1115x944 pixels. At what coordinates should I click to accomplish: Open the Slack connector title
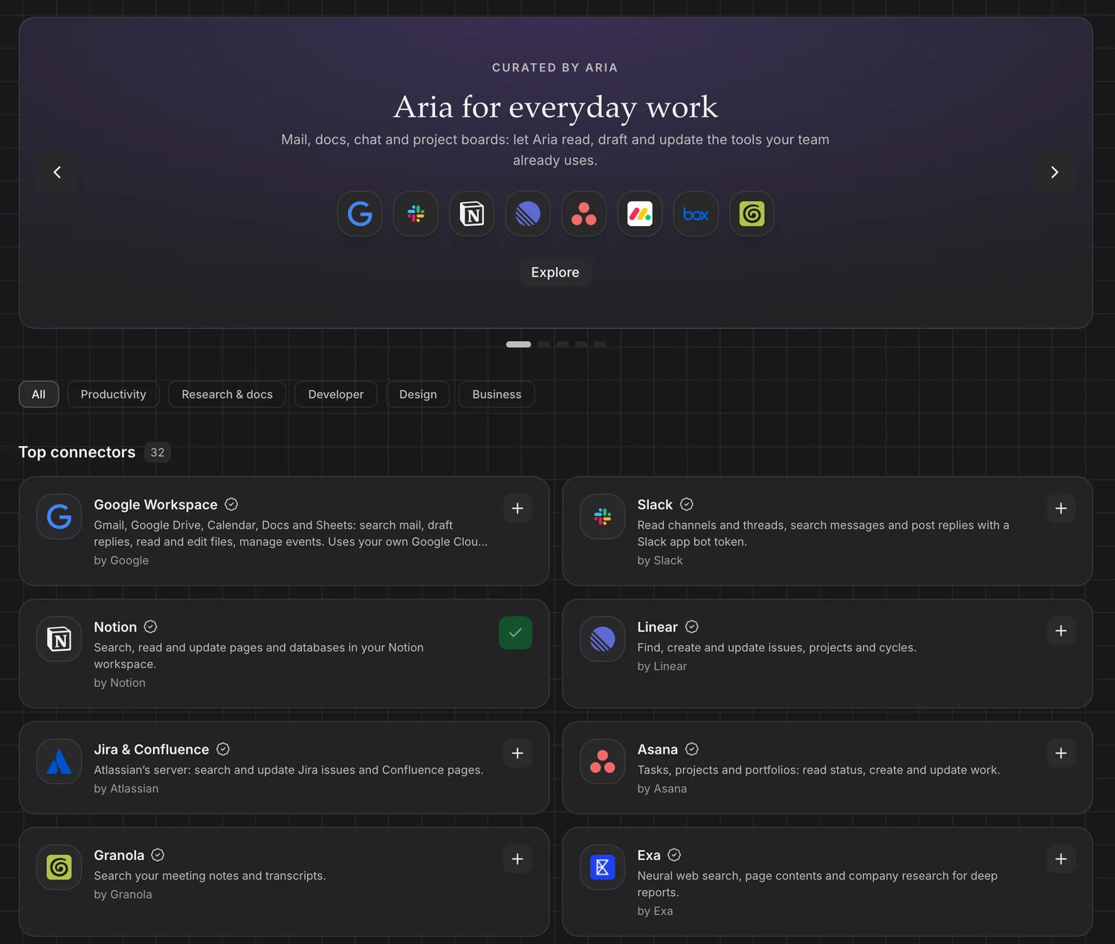click(x=655, y=505)
